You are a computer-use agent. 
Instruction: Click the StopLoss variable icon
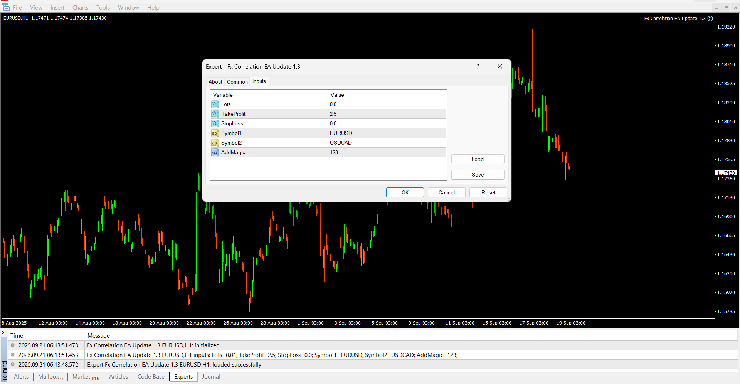tap(215, 123)
